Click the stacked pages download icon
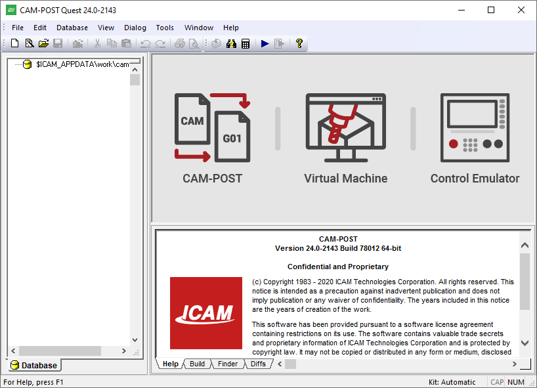 click(216, 43)
